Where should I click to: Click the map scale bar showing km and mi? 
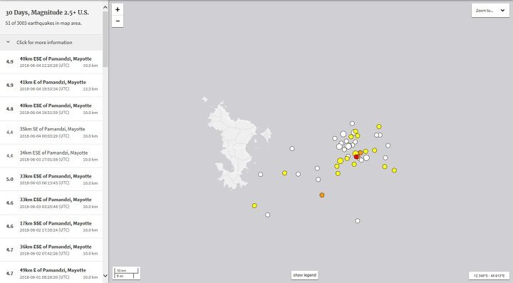point(127,273)
